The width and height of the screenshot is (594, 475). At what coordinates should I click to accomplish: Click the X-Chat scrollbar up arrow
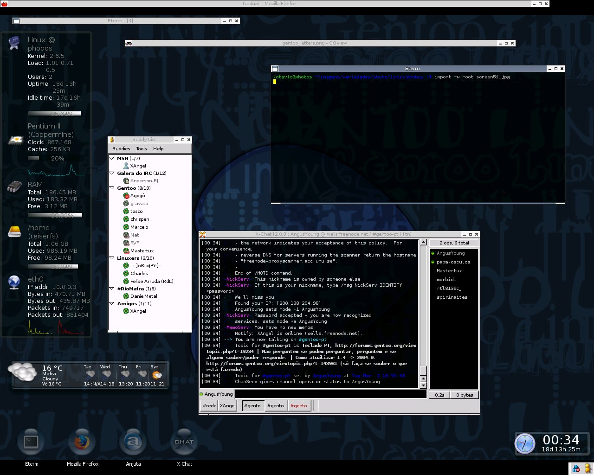(x=423, y=242)
